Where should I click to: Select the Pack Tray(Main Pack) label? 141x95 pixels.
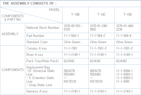coord(43,61)
